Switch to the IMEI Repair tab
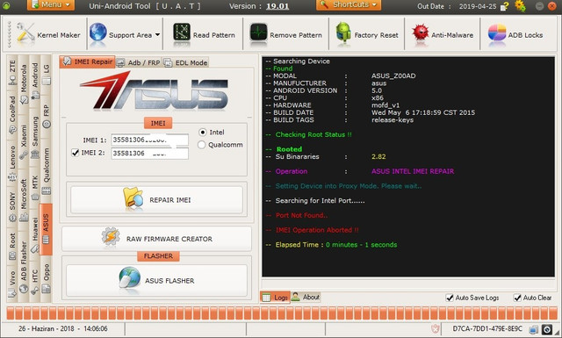 click(x=87, y=62)
